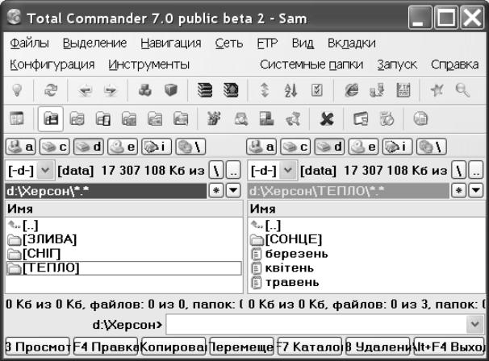Click the Alt+F4 Выход button
Viewport: 489px width, 361px height.
(449, 346)
